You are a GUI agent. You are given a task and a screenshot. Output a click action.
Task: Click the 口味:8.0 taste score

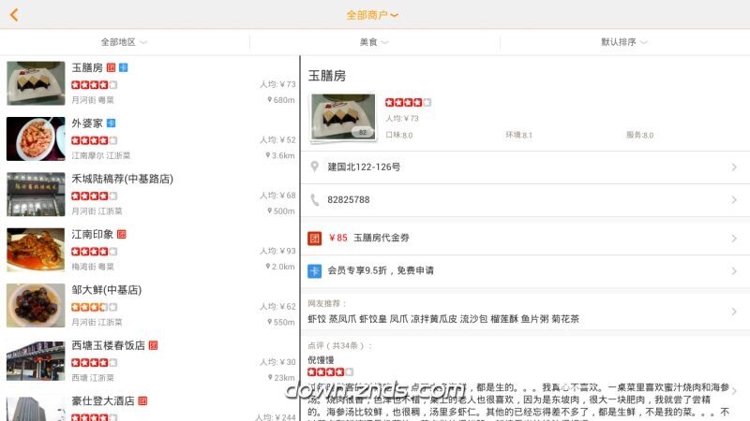click(399, 135)
